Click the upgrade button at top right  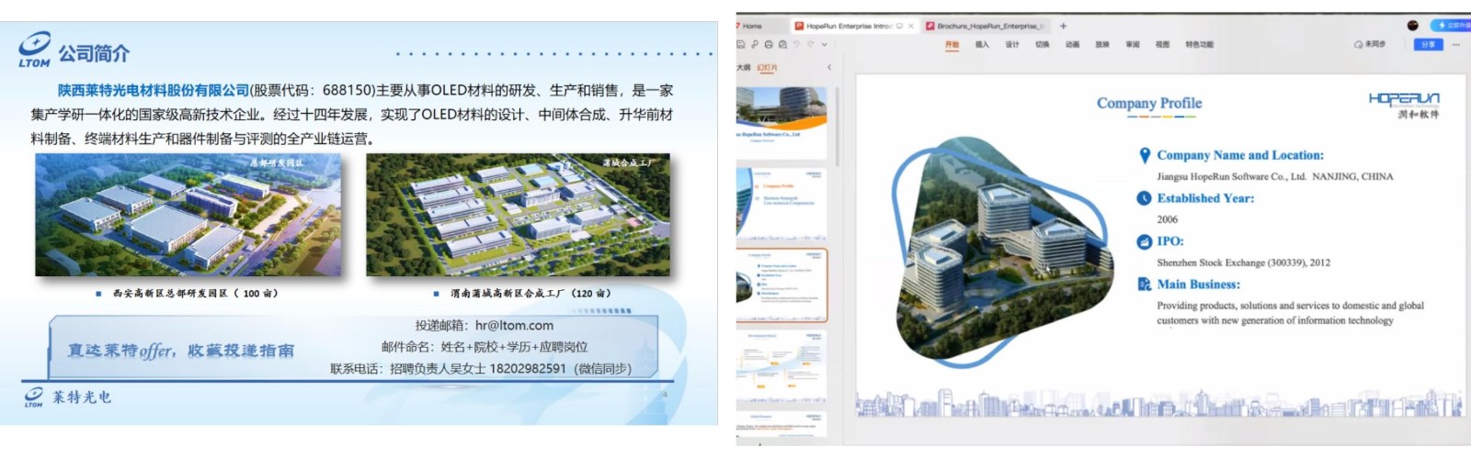pos(1453,26)
